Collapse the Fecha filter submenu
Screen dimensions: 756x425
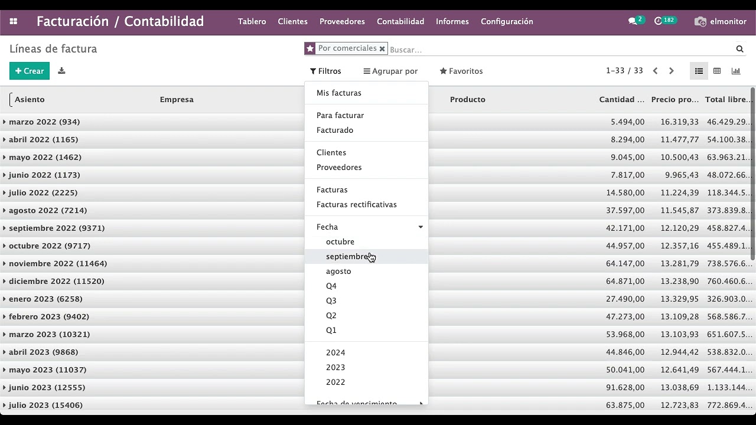(x=366, y=227)
